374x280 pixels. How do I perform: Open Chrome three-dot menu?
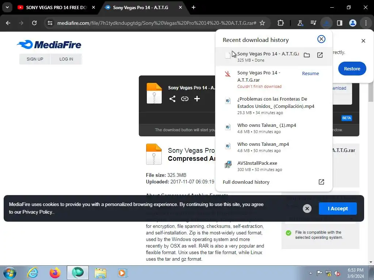[x=366, y=23]
